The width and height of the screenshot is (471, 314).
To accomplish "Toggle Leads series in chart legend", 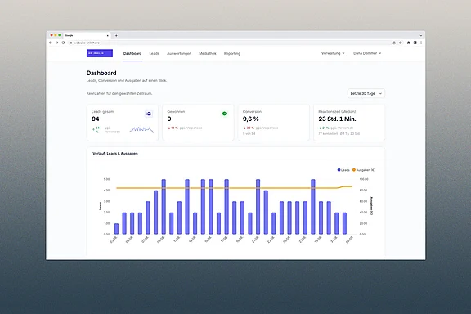I will [343, 170].
